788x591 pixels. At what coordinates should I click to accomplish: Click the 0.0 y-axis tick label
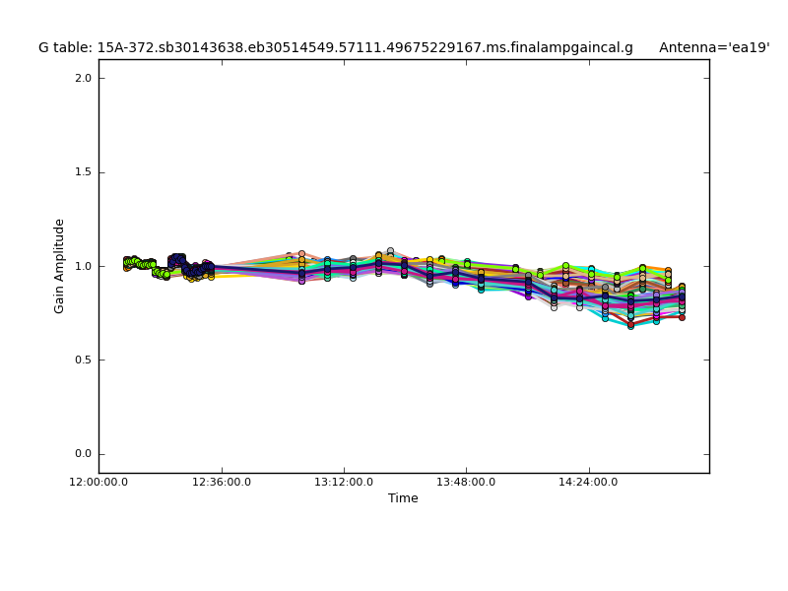(83, 454)
